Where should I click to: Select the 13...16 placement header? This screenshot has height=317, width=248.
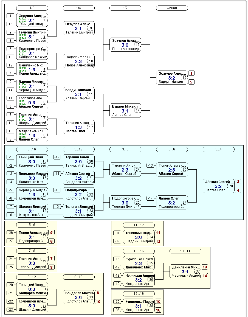coord(139,251)
